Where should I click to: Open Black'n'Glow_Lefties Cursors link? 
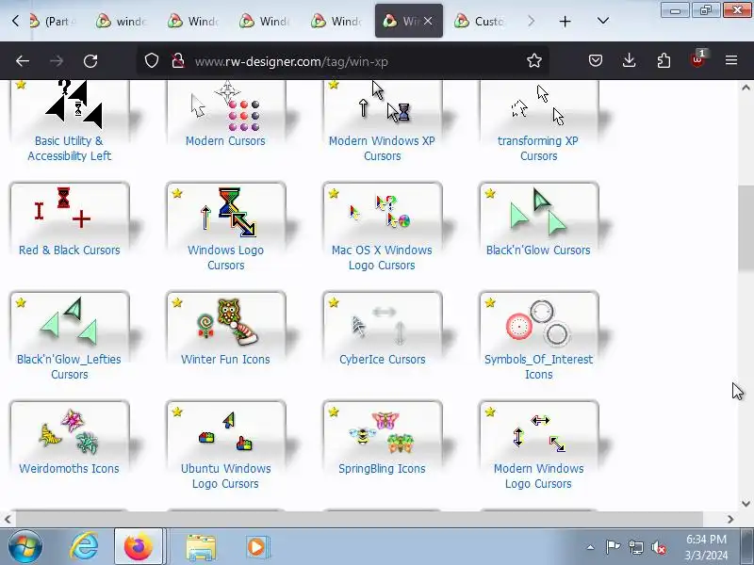[x=69, y=366]
